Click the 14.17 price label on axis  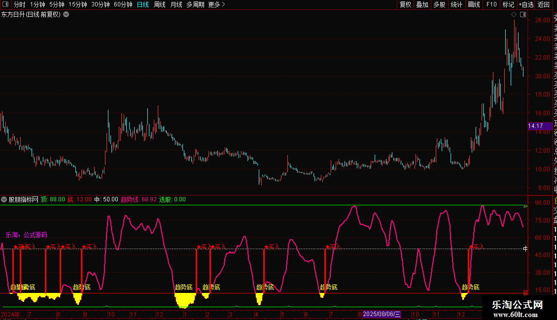coord(536,127)
